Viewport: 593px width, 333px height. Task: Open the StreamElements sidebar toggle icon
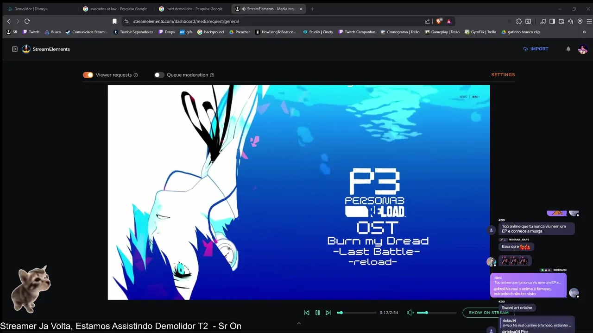pos(15,49)
